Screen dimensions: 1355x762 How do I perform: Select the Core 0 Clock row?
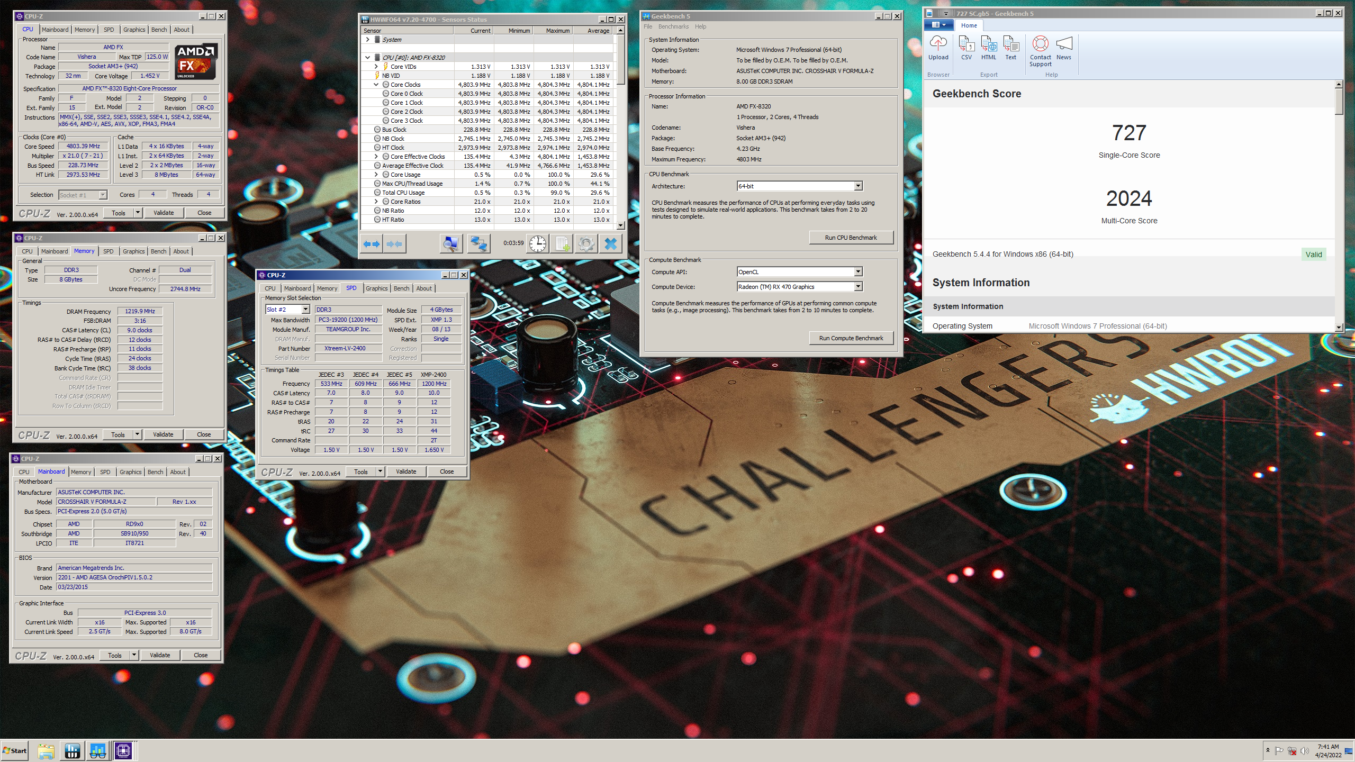tap(487, 93)
